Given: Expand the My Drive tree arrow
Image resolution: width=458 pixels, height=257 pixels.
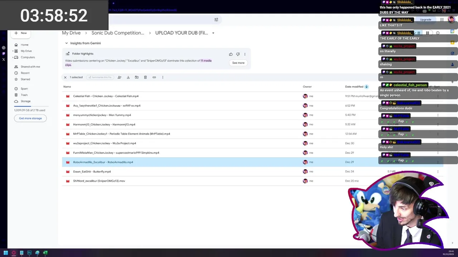Looking at the screenshot, I should 13,51.
